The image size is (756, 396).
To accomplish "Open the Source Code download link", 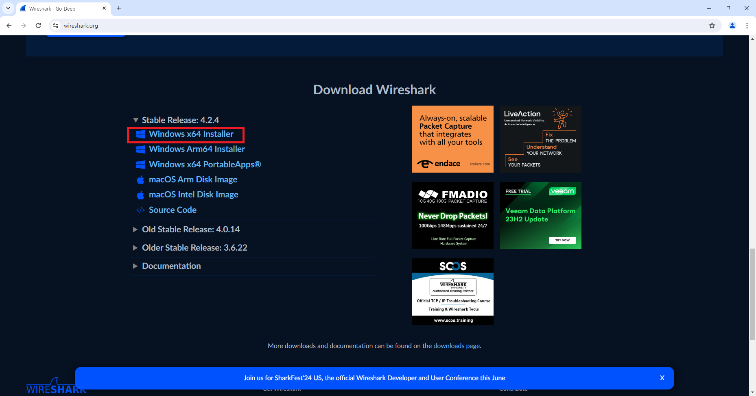I will (x=173, y=210).
